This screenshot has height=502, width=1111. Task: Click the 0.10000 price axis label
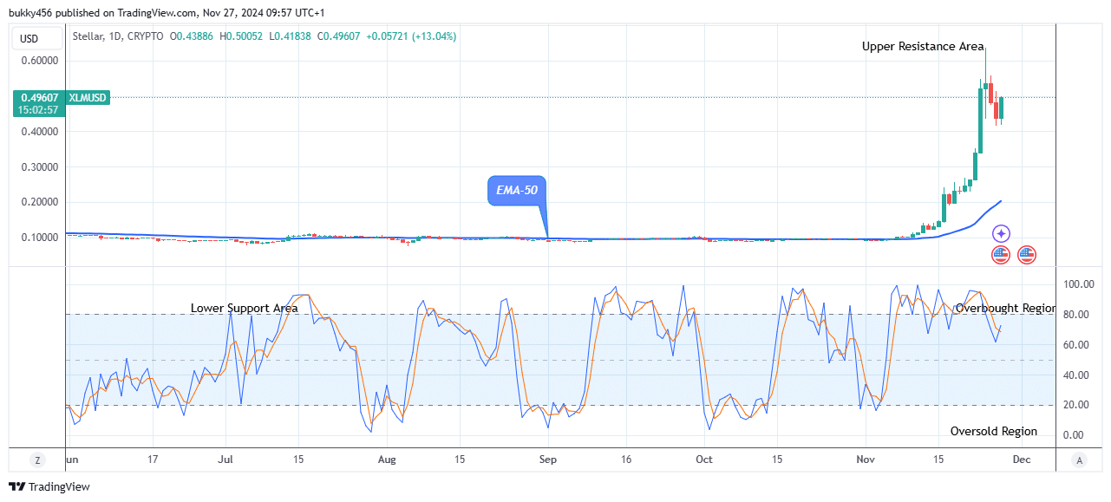(x=40, y=238)
